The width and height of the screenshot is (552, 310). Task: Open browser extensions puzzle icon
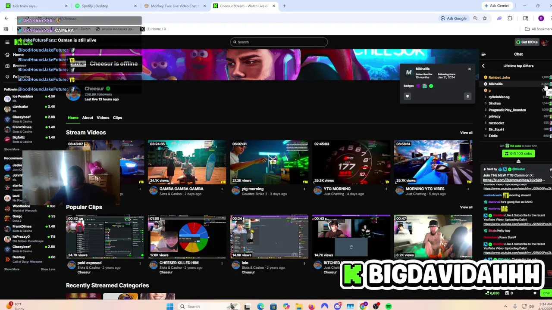click(510, 19)
